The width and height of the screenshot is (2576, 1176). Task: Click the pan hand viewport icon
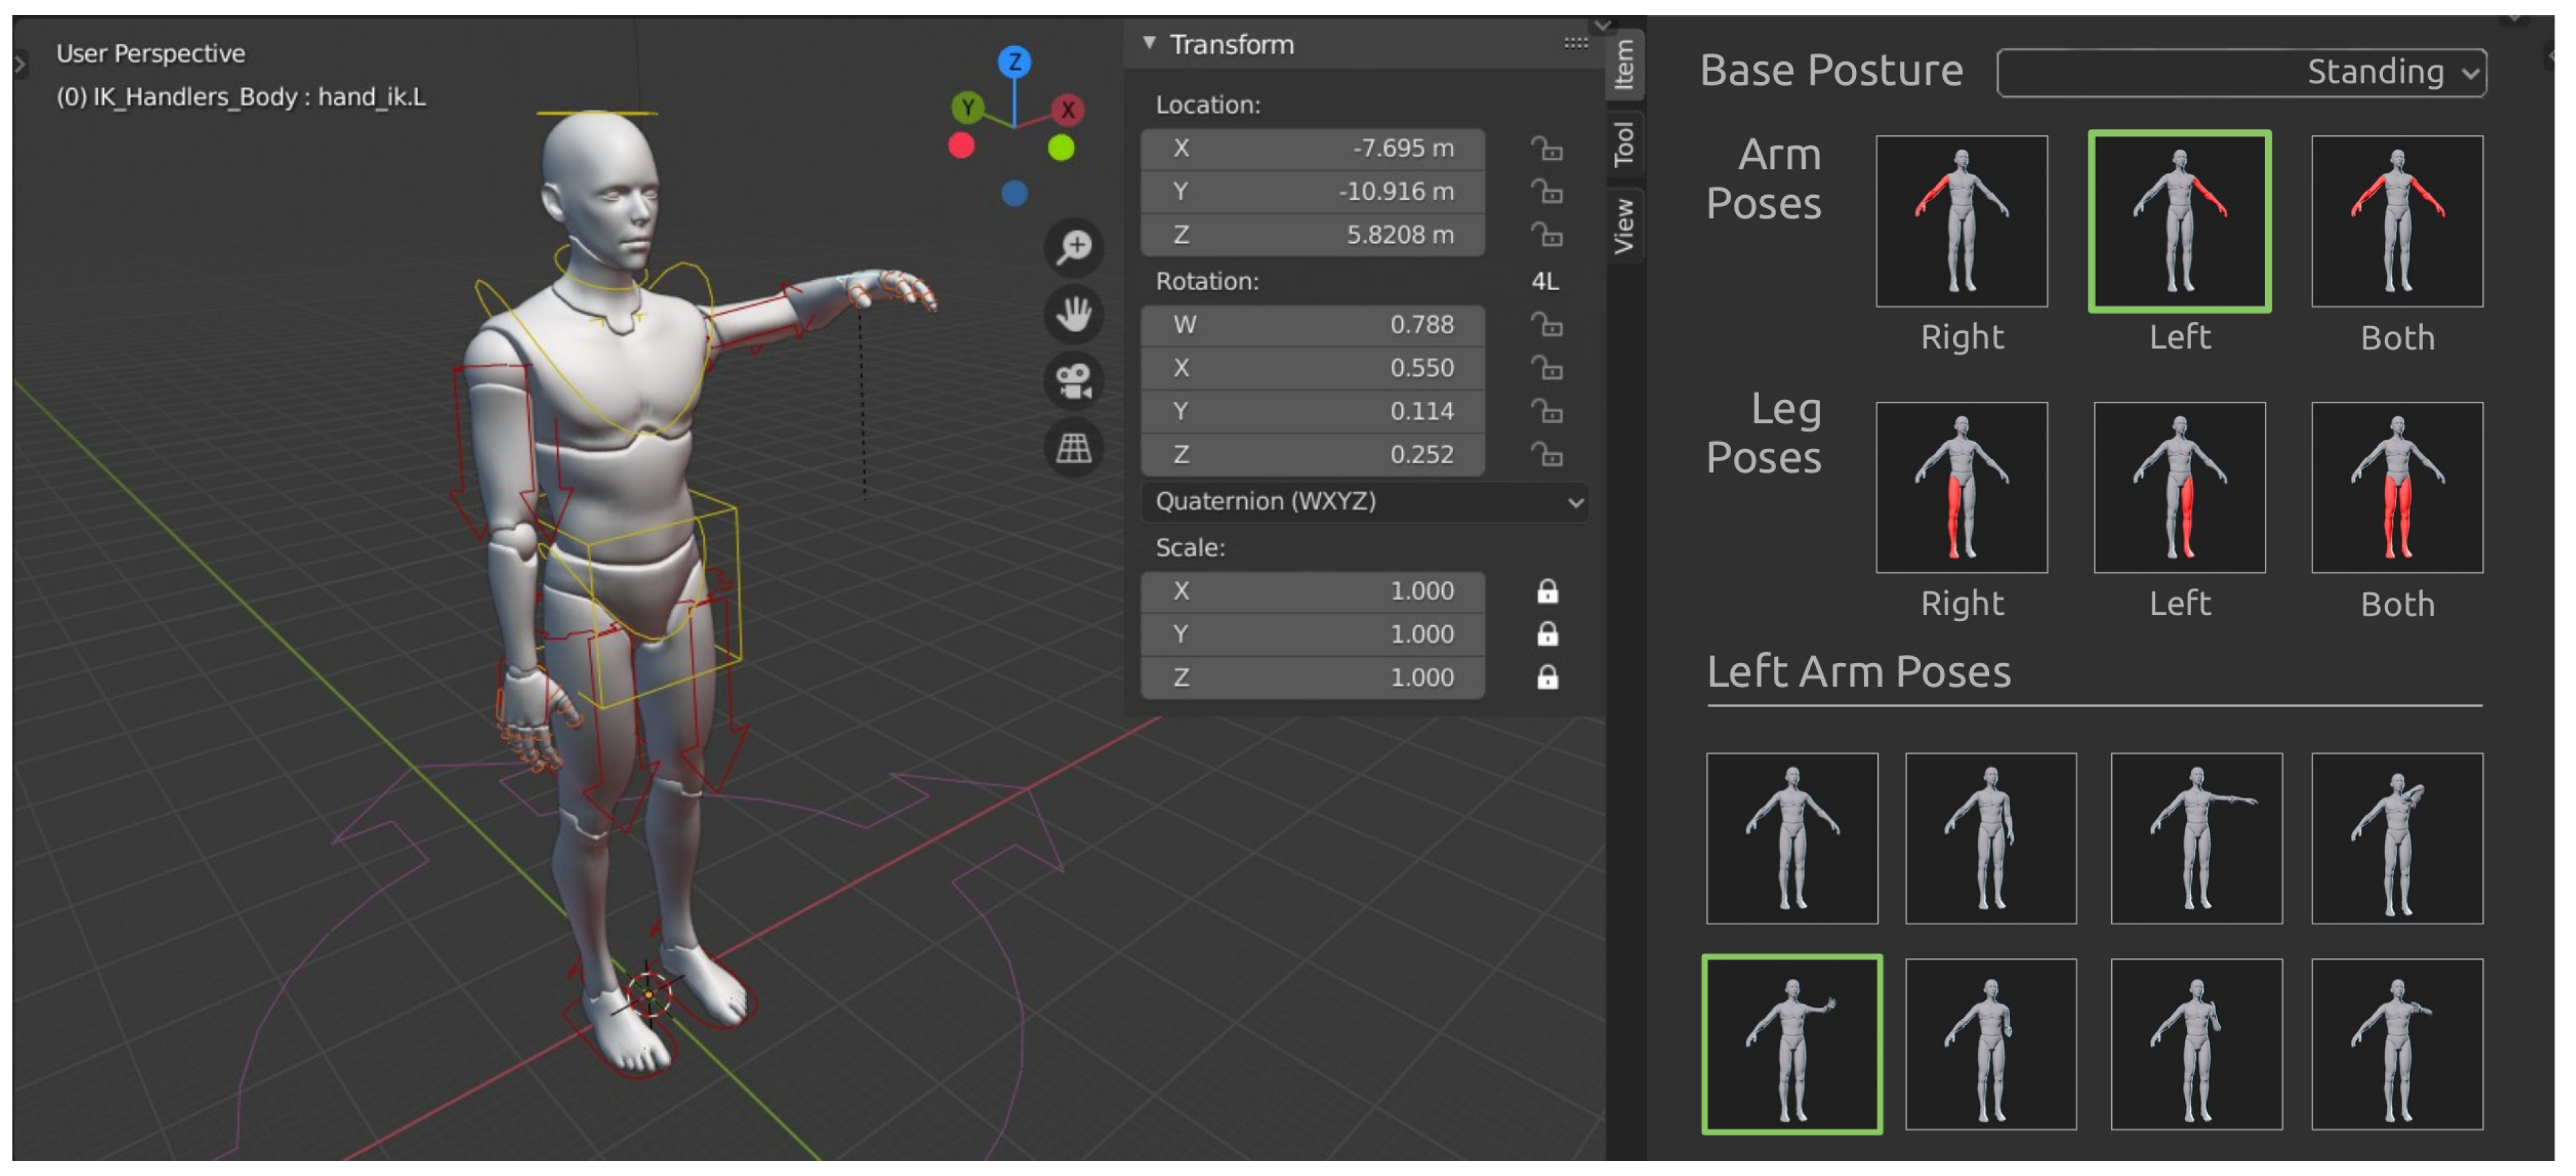click(x=1074, y=314)
